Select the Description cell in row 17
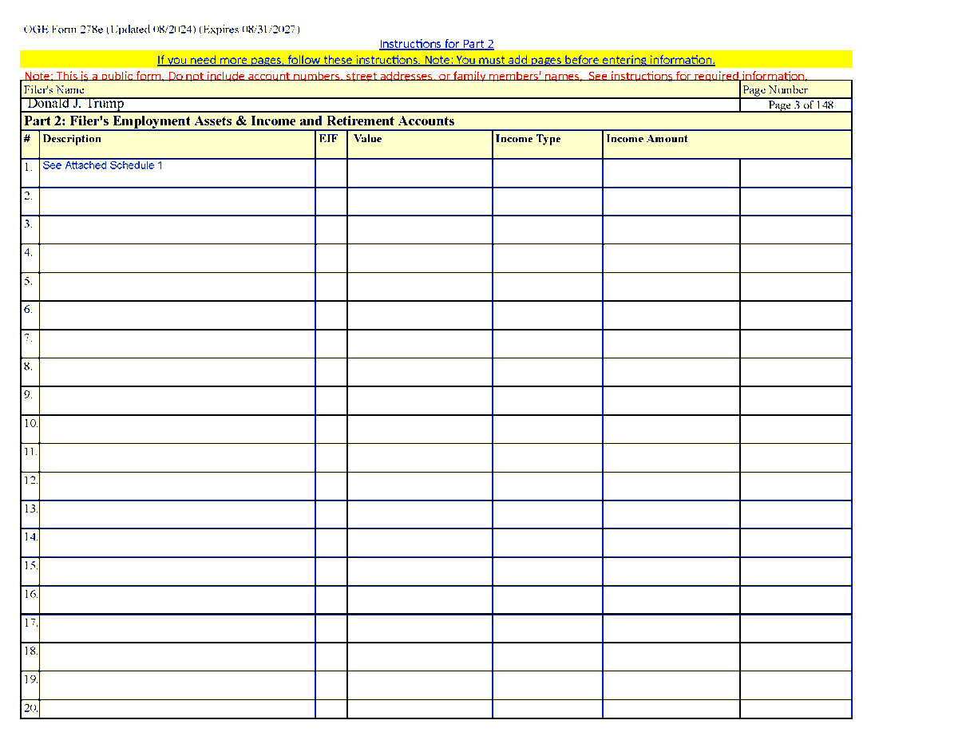The height and width of the screenshot is (740, 958). (x=177, y=628)
